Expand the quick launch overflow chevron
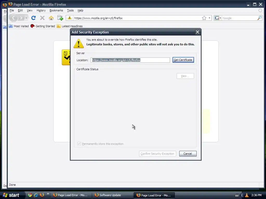266x199 pixels. (x=48, y=194)
